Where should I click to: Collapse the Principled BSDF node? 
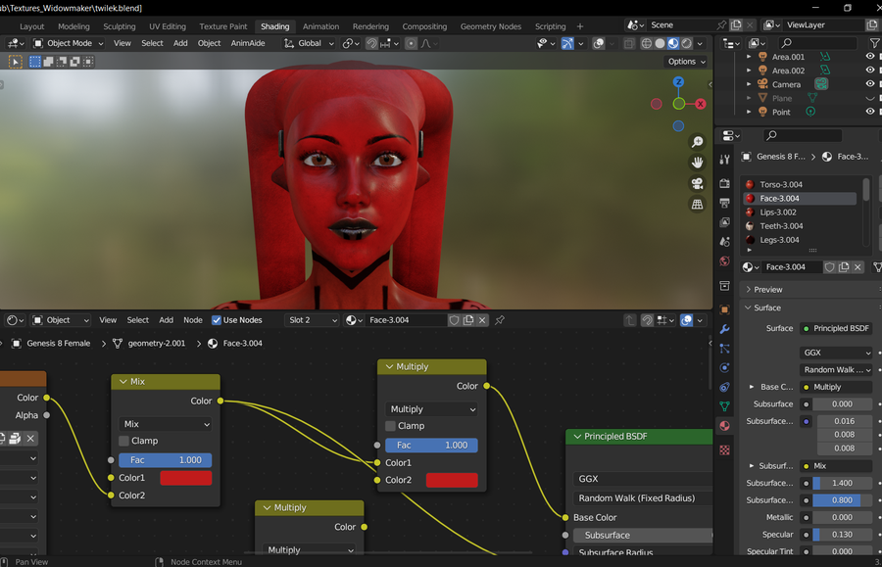[577, 437]
